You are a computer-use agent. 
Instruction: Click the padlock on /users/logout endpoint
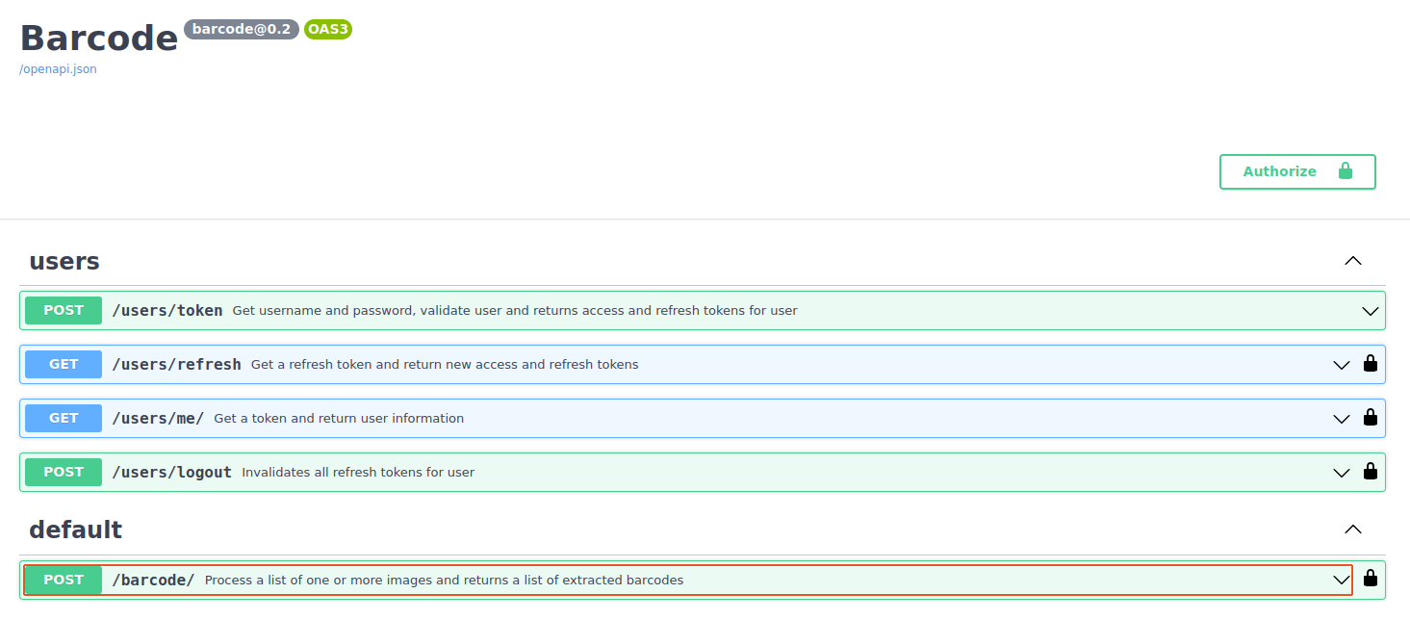click(1371, 472)
